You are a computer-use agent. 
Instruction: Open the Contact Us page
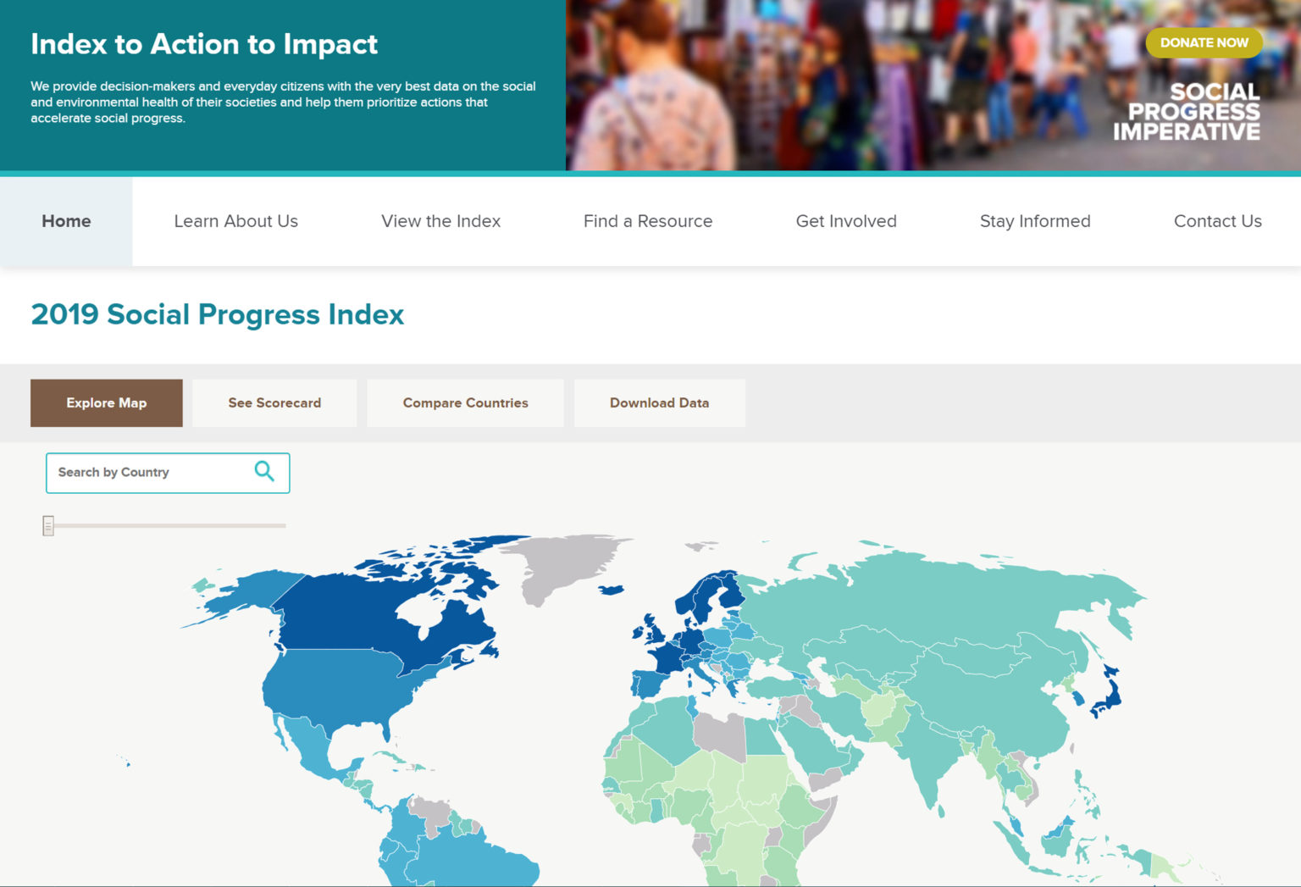1217,221
